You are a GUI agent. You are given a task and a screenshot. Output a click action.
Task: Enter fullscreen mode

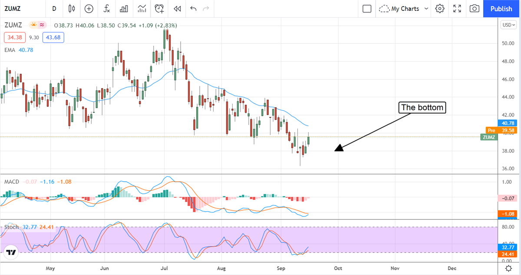tap(457, 8)
